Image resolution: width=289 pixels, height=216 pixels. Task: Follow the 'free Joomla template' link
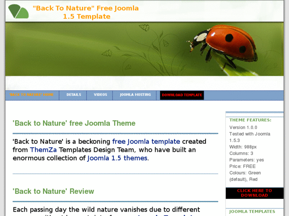click(x=146, y=141)
